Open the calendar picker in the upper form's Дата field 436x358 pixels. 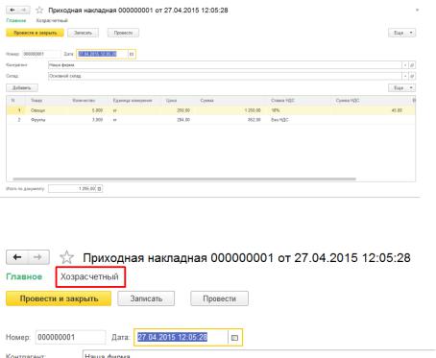(132, 54)
